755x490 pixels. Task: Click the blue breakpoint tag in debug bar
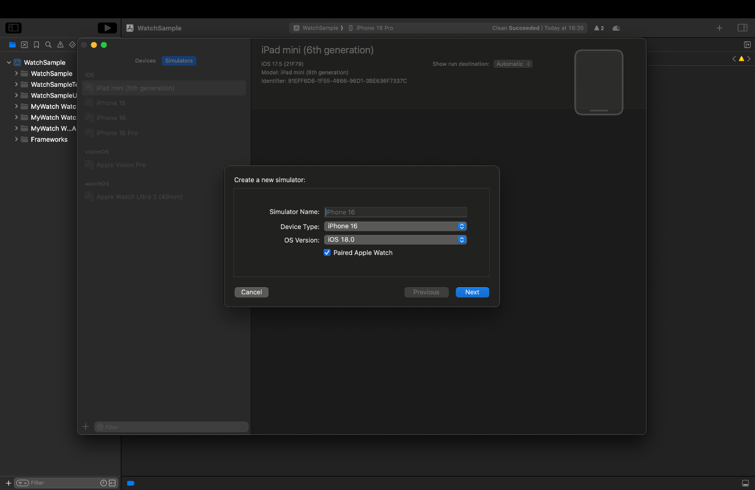tap(131, 483)
